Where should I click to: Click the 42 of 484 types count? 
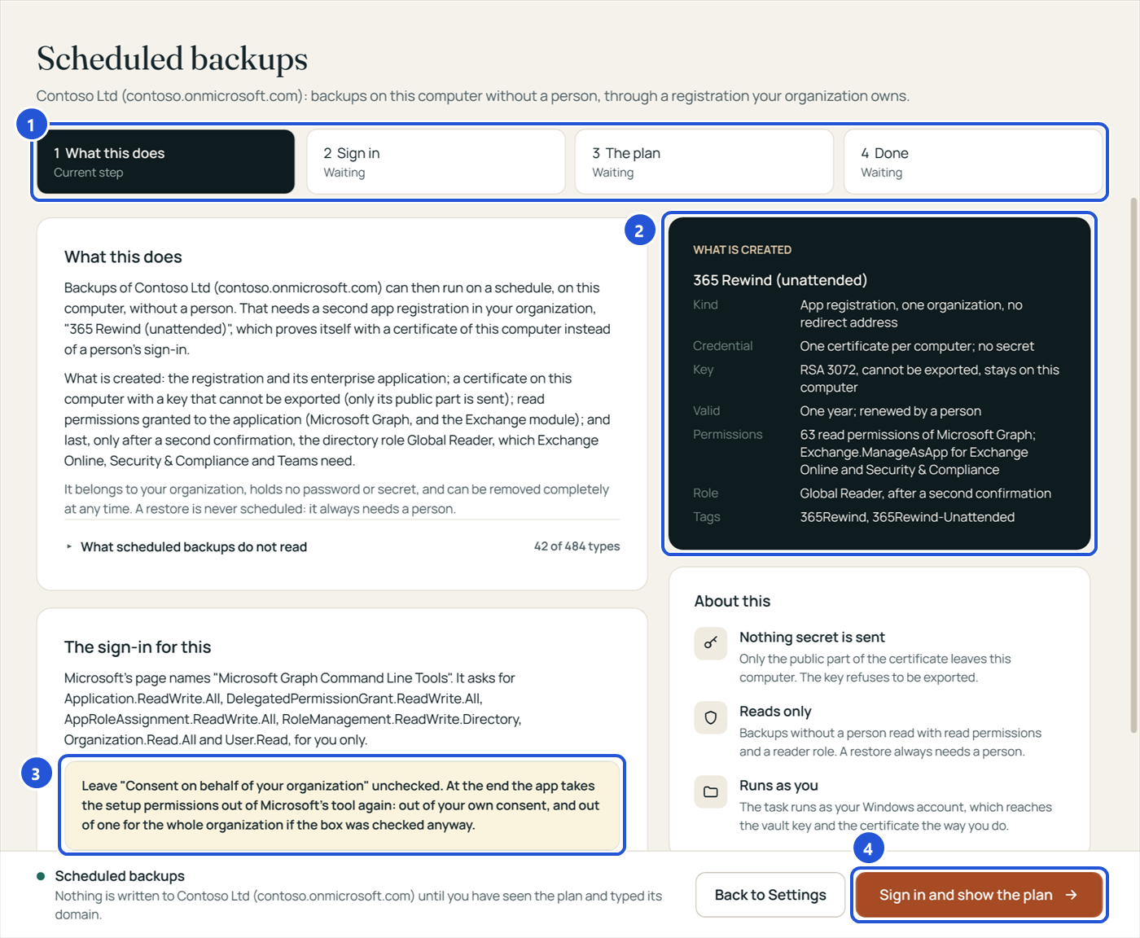pos(577,546)
